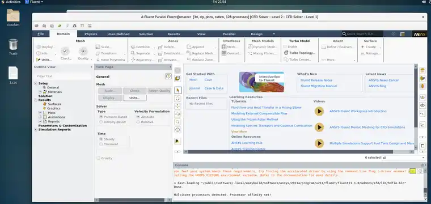The height and width of the screenshot is (204, 431).
Task: Click Delete in the Zones group
Action: click(x=167, y=47)
